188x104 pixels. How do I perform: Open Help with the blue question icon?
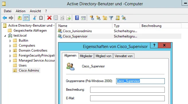point(77,18)
